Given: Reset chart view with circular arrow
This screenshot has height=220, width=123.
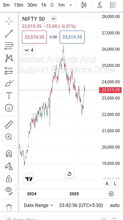Looking at the screenshot, I should [69, 174].
